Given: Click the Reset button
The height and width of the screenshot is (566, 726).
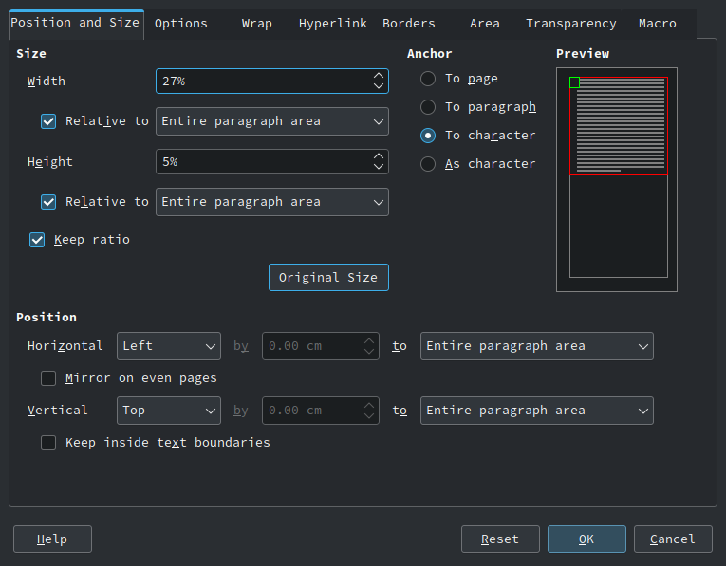Looking at the screenshot, I should click(500, 539).
